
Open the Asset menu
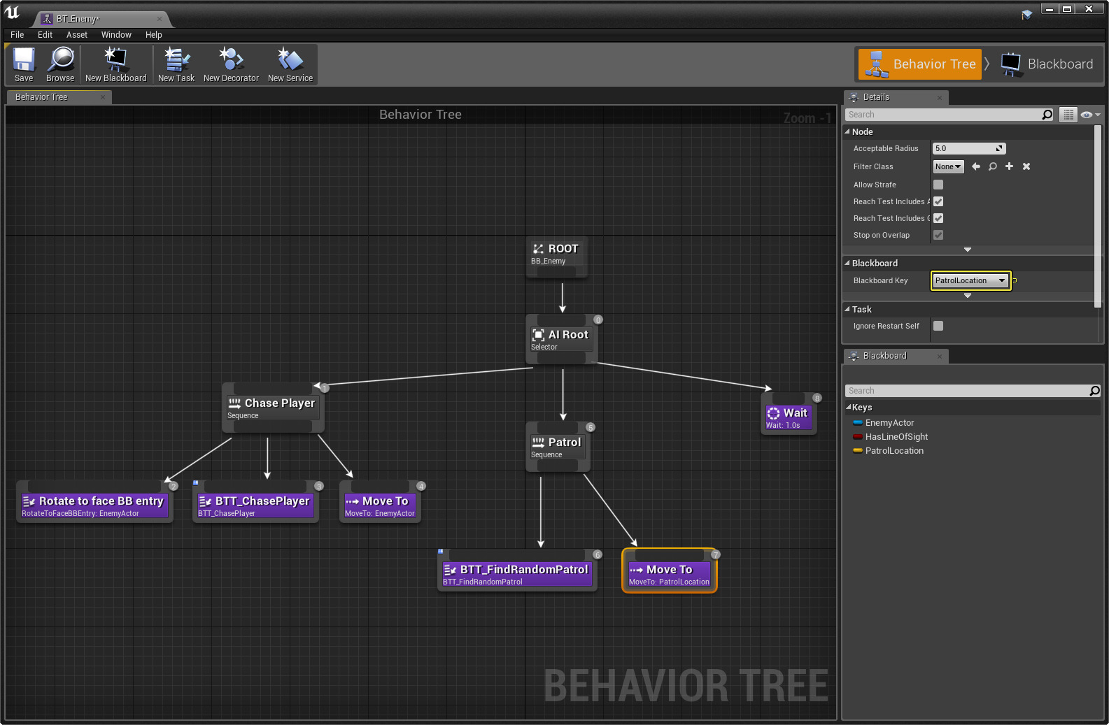(x=77, y=35)
